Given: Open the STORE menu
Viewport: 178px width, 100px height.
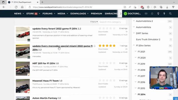Looking at the screenshot, I should pyautogui.click(x=30, y=14).
